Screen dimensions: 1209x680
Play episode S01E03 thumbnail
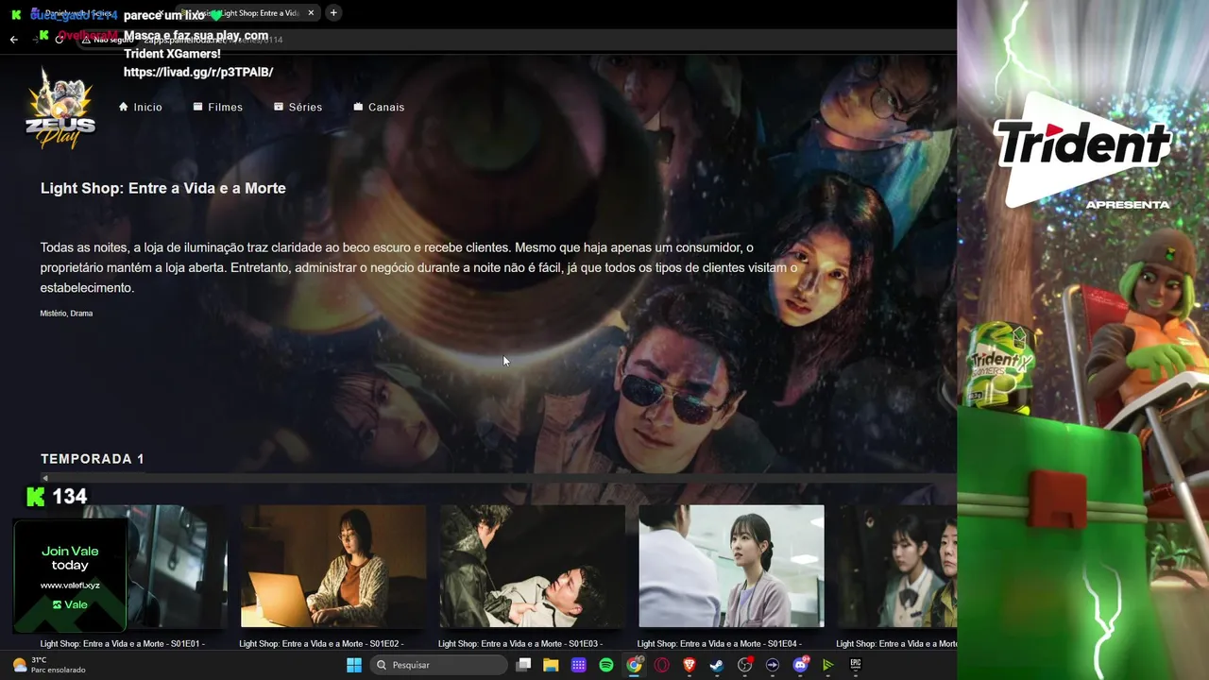[532, 566]
